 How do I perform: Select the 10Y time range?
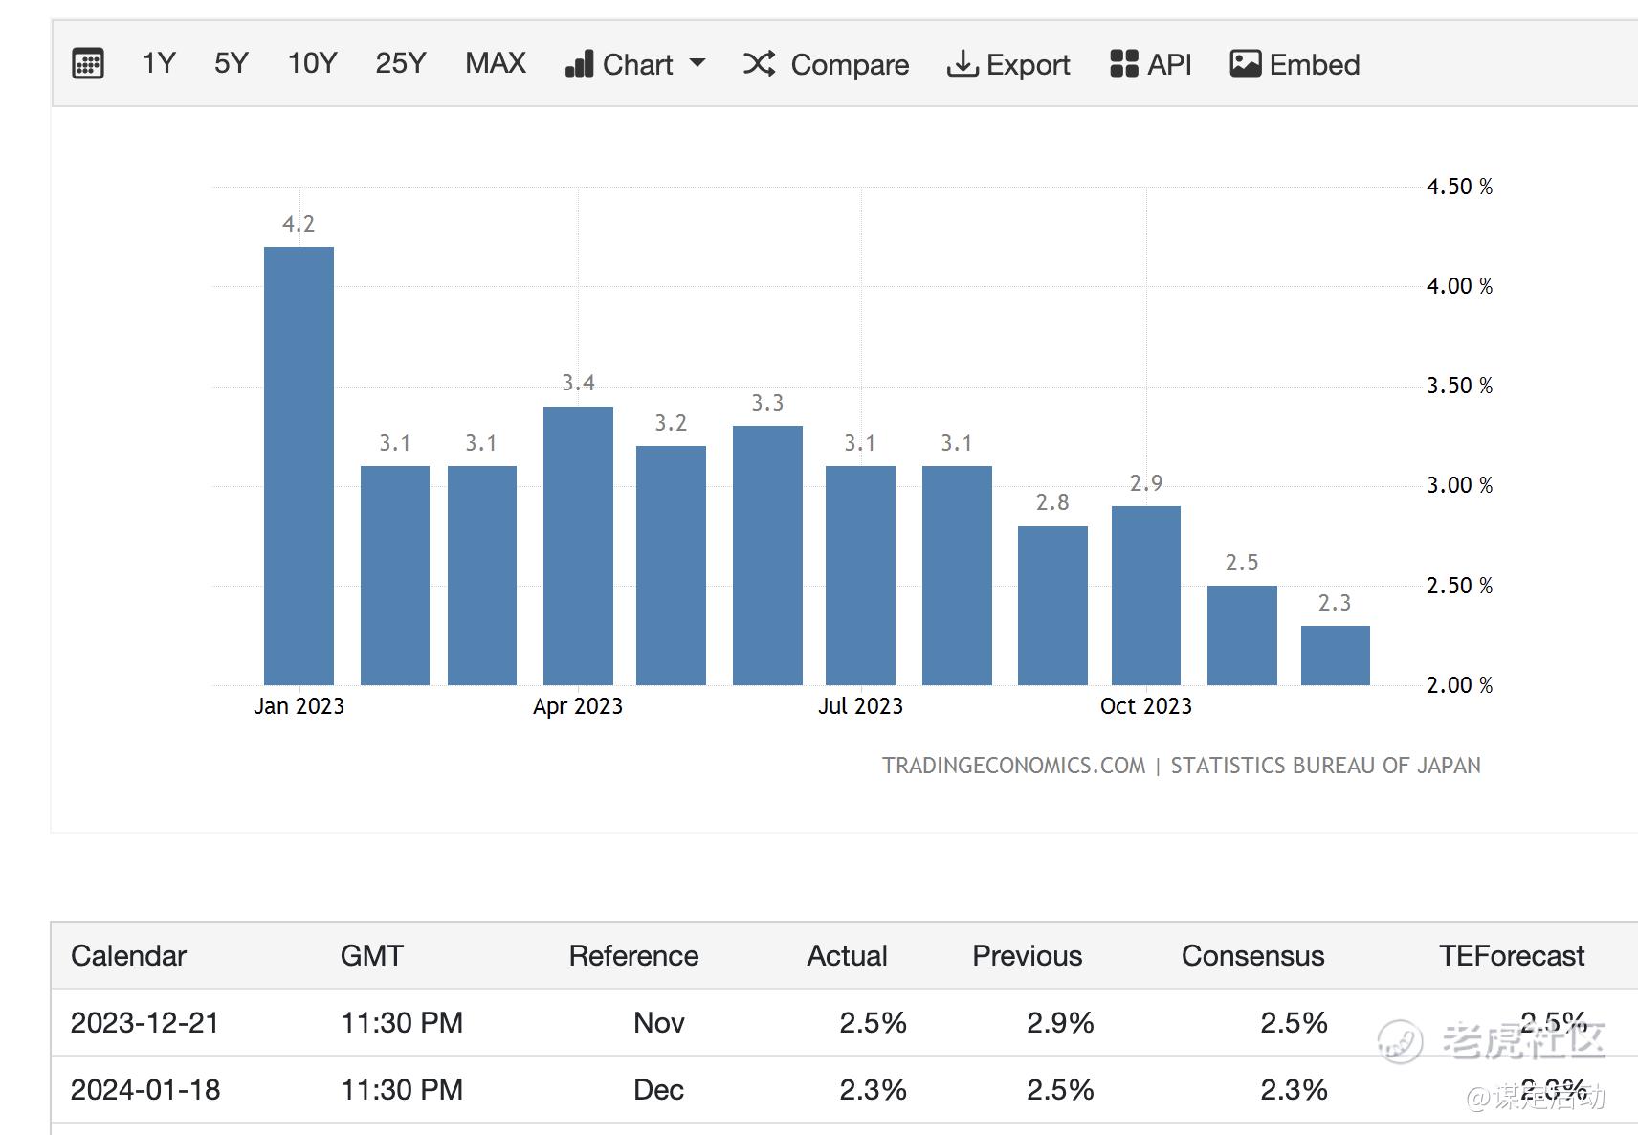point(312,63)
